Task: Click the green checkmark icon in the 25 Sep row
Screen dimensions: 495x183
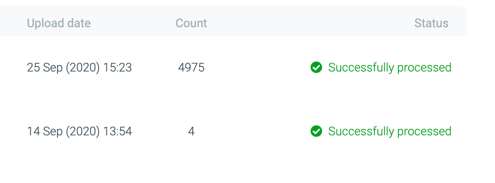Action: point(316,67)
